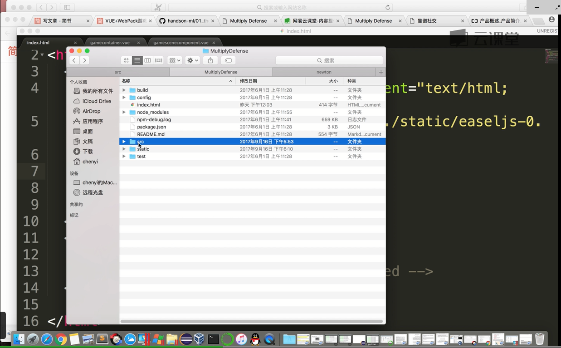The image size is (561, 348).
Task: Select the index.html file row
Action: (x=253, y=105)
